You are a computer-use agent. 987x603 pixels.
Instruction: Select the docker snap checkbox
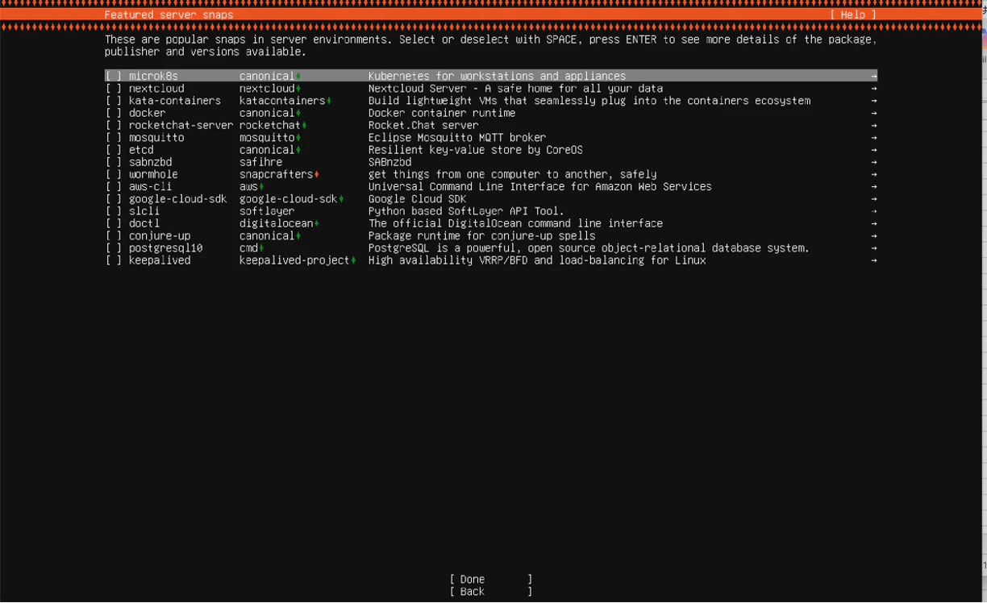coord(114,113)
